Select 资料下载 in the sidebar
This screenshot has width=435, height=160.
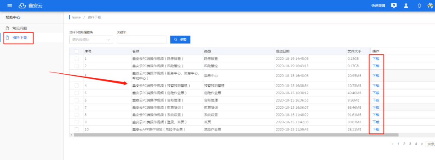coord(20,37)
